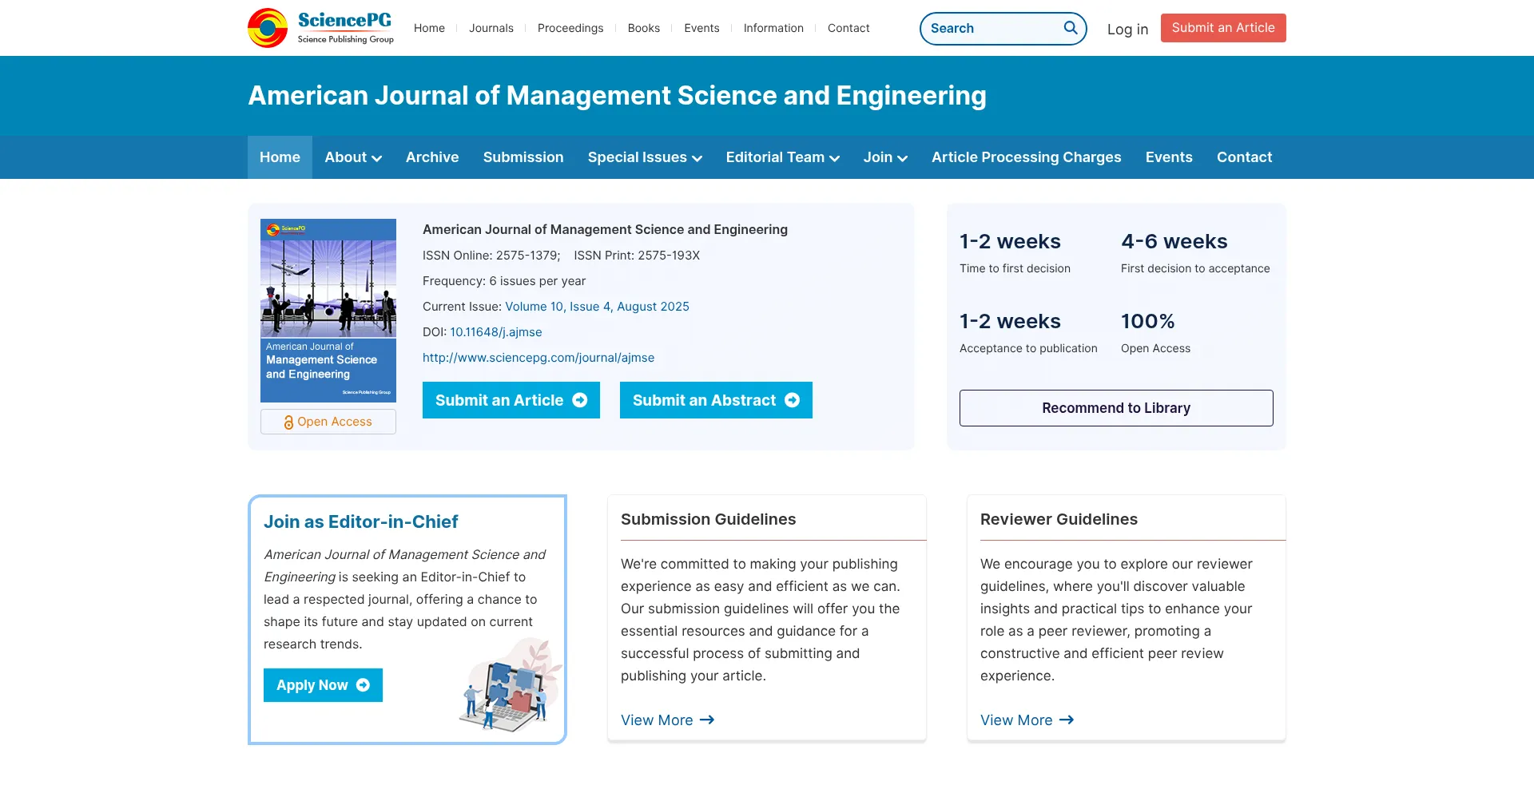This screenshot has height=793, width=1534.
Task: Open the journal cover thumbnail
Action: click(328, 311)
